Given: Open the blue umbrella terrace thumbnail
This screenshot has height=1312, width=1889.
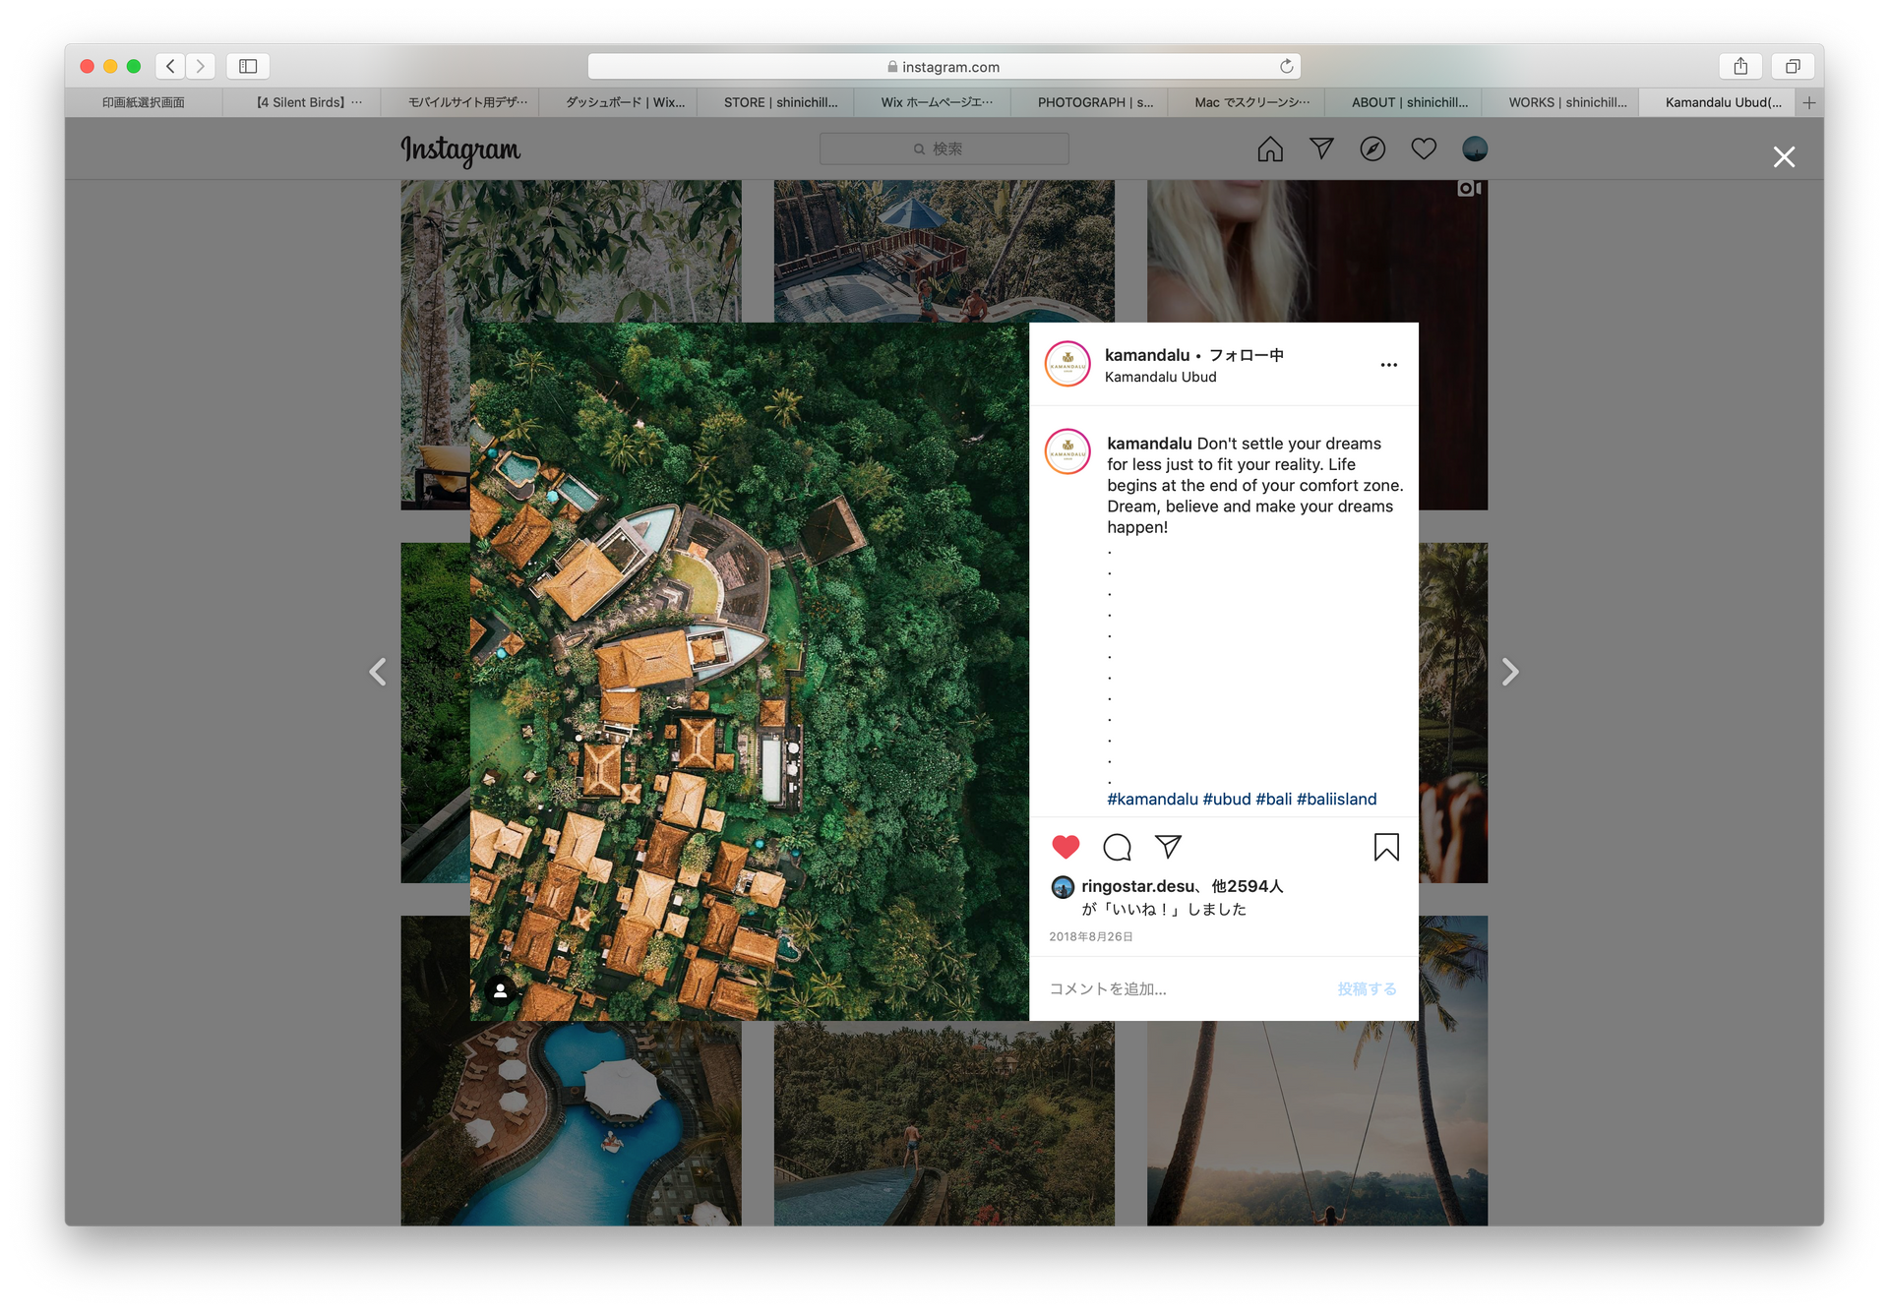Looking at the screenshot, I should click(x=944, y=251).
